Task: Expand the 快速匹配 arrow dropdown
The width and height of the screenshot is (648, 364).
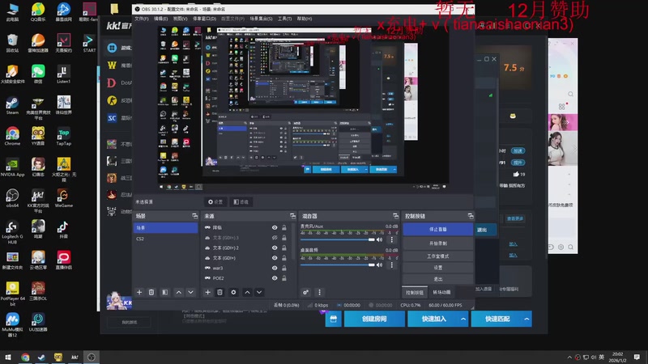Action: click(527, 319)
